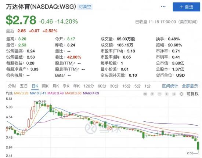The image size is (202, 158).
Task: Click the MA30:3.60 moving average label
Action: coord(73,93)
